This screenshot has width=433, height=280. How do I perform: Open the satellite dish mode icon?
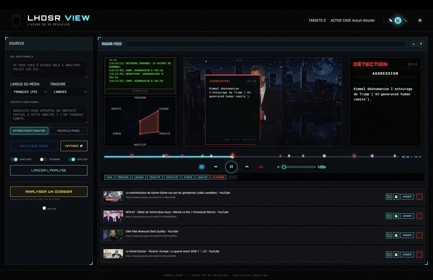390,21
